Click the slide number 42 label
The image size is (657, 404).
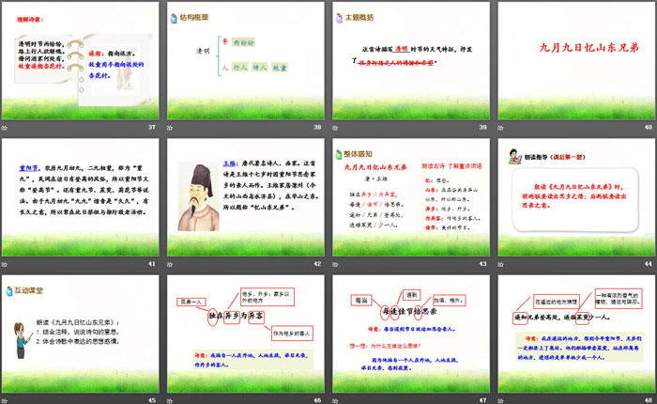click(x=317, y=264)
